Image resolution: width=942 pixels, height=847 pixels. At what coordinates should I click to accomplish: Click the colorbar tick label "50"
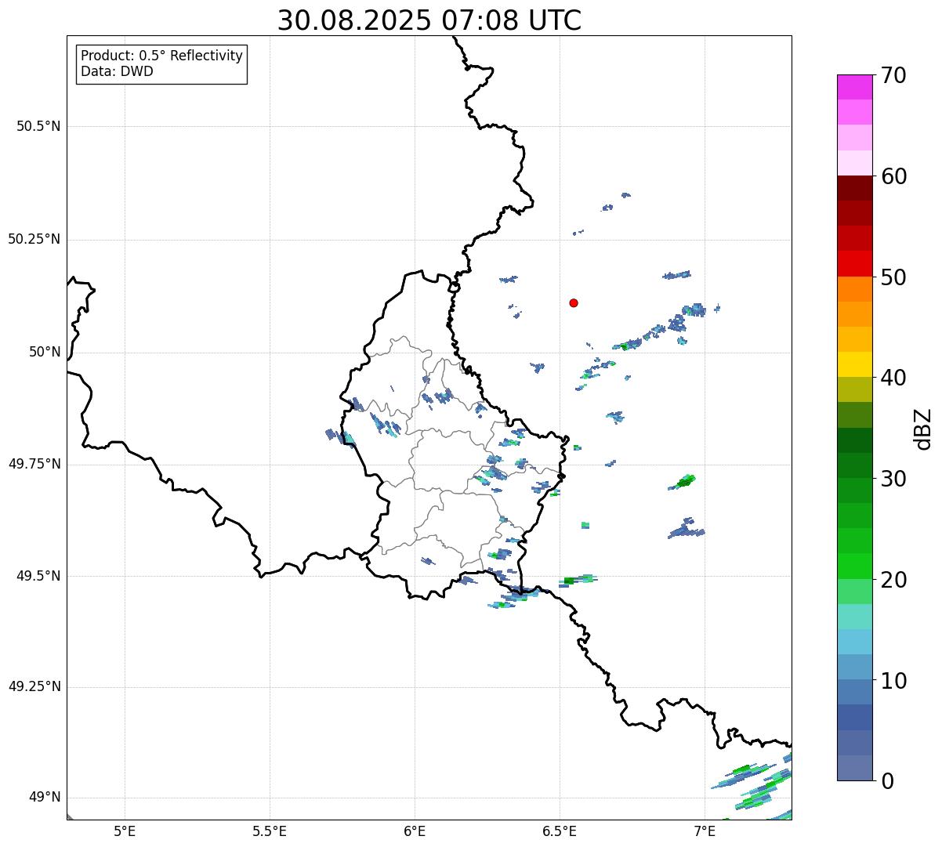coord(893,277)
